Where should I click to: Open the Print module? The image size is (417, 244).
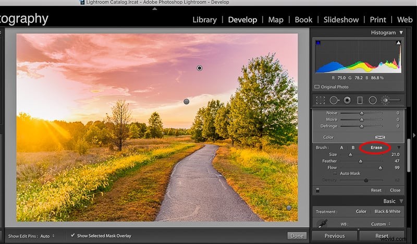pos(378,20)
